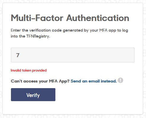Select the 'Invalid token provided' error message
Image resolution: width=146 pixels, height=118 pixels.
[x=29, y=70]
